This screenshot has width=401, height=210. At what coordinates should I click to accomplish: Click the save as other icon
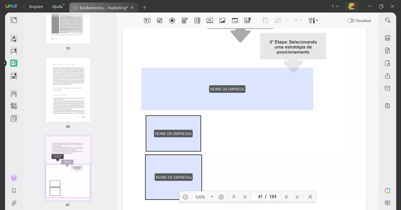point(388,106)
